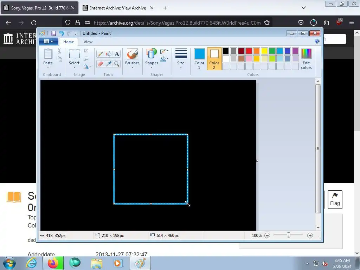The height and width of the screenshot is (270, 360).
Task: Expand the Shapes gallery dropdown
Action: [152, 67]
